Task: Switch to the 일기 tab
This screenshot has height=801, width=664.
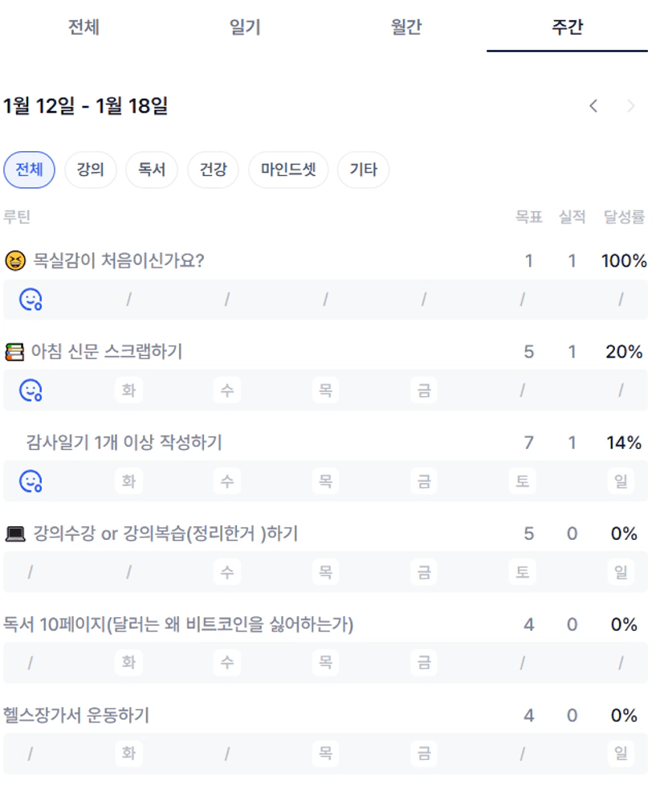Action: [x=245, y=27]
